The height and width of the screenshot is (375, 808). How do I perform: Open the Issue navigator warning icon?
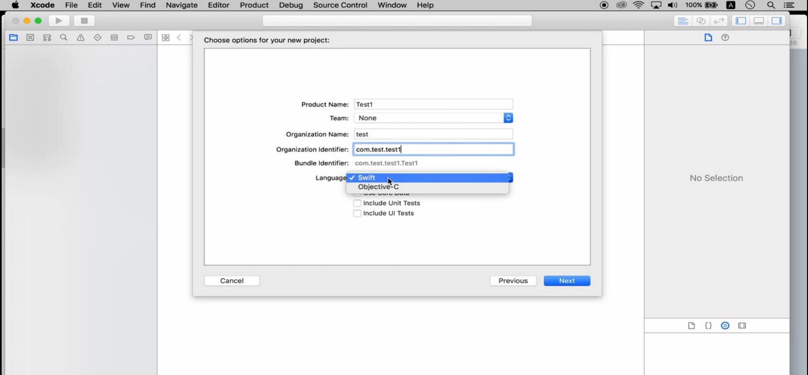pos(80,37)
